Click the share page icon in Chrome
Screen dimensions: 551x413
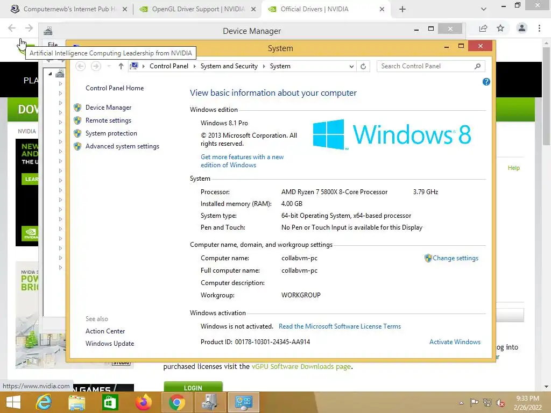point(483,28)
